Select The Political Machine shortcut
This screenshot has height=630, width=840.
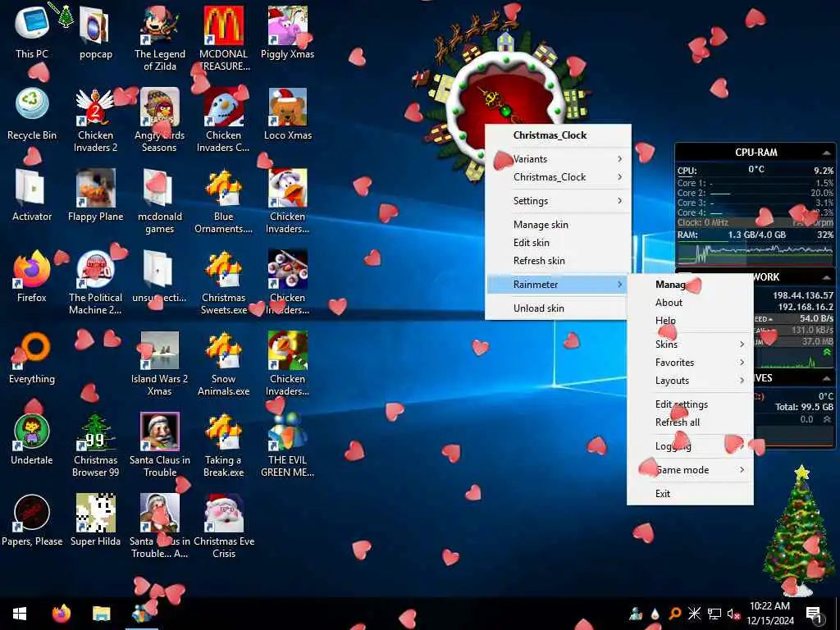(95, 283)
